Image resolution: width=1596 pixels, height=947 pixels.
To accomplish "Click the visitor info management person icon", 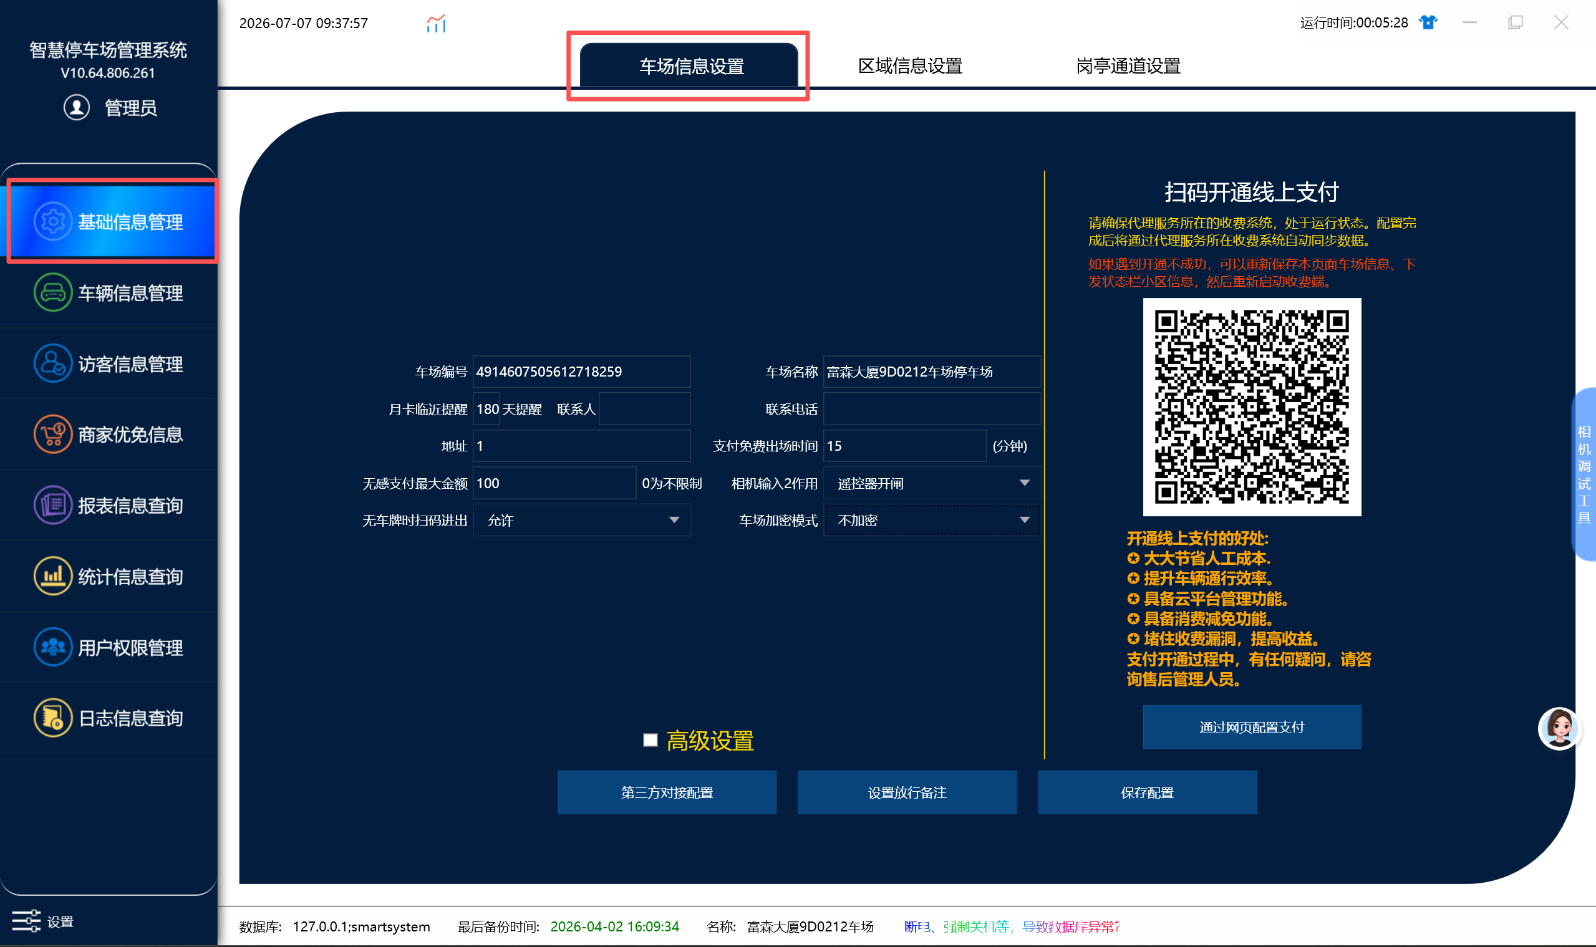I will pyautogui.click(x=53, y=363).
